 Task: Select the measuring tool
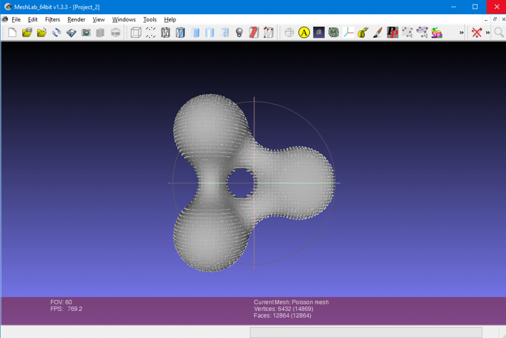[362, 32]
